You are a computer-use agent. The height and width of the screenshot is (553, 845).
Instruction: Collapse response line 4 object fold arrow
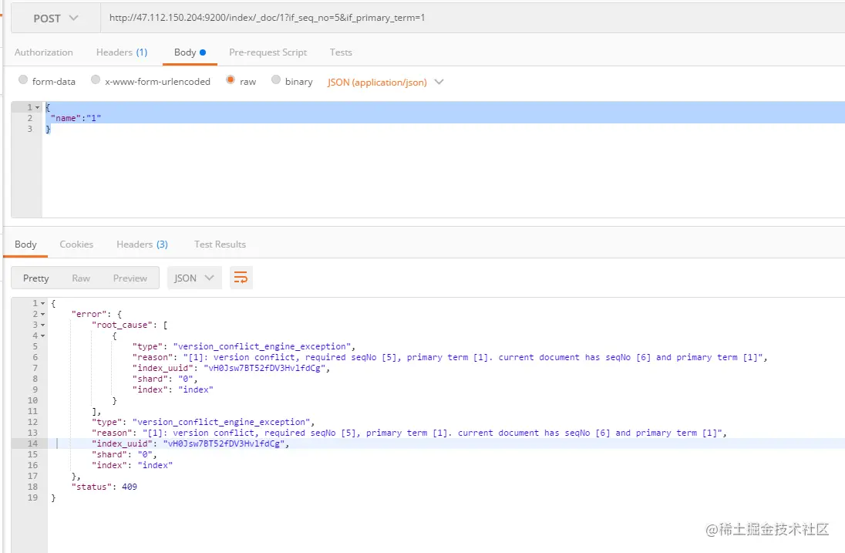pyautogui.click(x=42, y=336)
